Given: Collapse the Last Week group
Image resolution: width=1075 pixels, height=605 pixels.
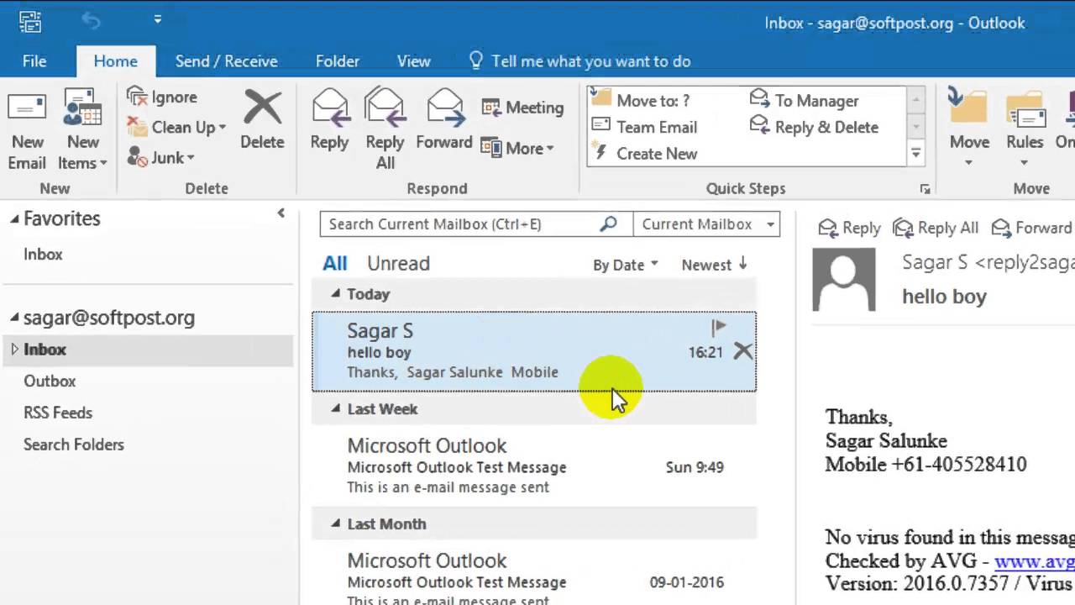Looking at the screenshot, I should [x=336, y=408].
